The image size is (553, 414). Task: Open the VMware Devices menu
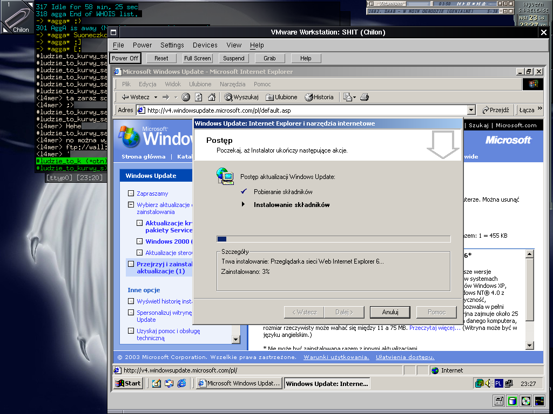coord(205,45)
